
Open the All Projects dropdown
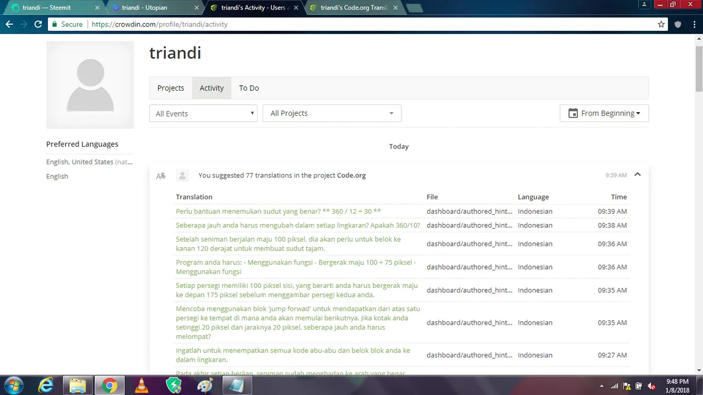(332, 113)
